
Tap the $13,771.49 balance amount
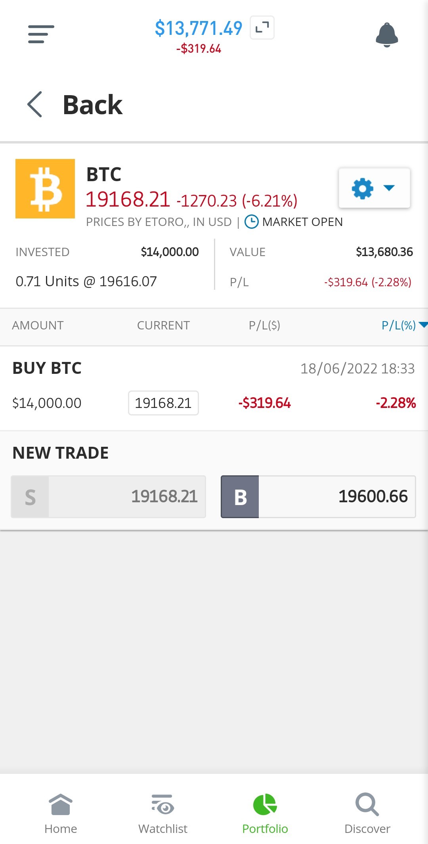pyautogui.click(x=199, y=28)
